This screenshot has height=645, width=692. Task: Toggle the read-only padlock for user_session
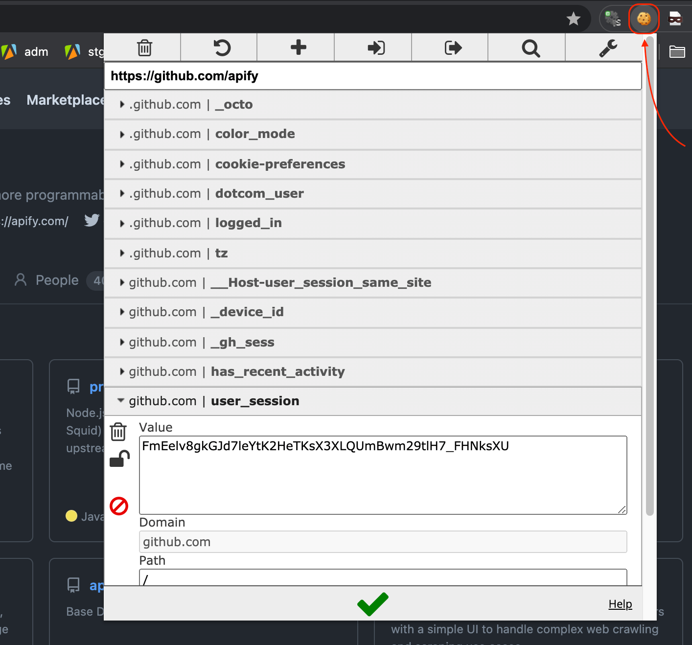[119, 459]
